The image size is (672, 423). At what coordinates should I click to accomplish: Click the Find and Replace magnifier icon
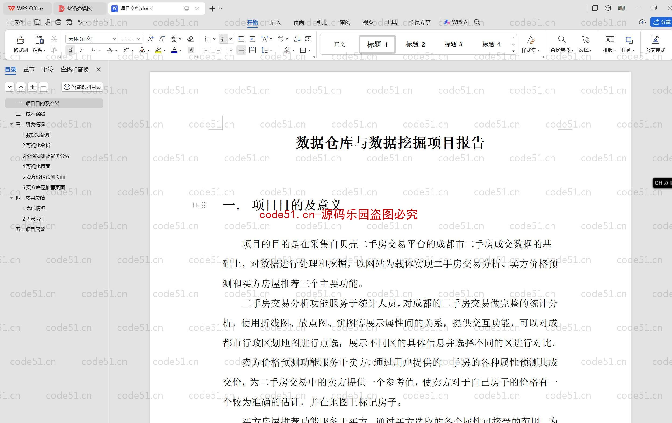click(x=562, y=40)
